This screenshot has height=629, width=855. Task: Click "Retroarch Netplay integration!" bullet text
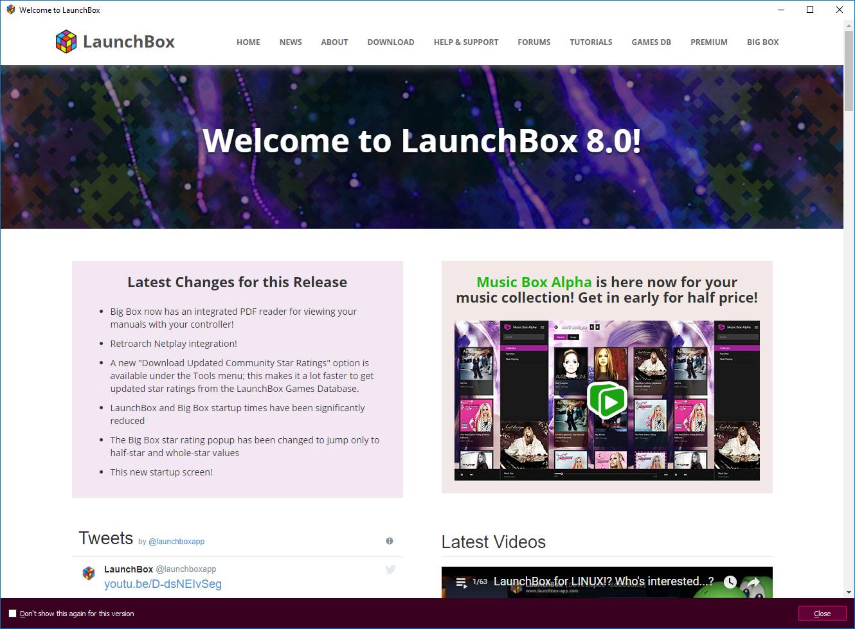174,344
